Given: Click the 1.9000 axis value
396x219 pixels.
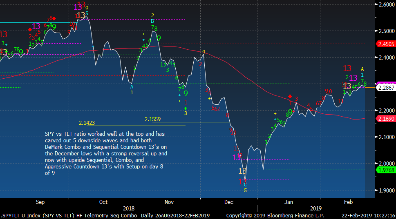Looking at the screenshot, I should click(387, 190).
